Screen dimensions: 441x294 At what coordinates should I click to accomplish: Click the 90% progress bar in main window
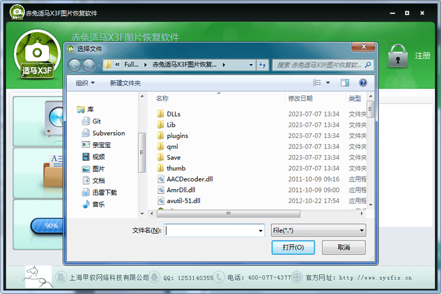47,226
